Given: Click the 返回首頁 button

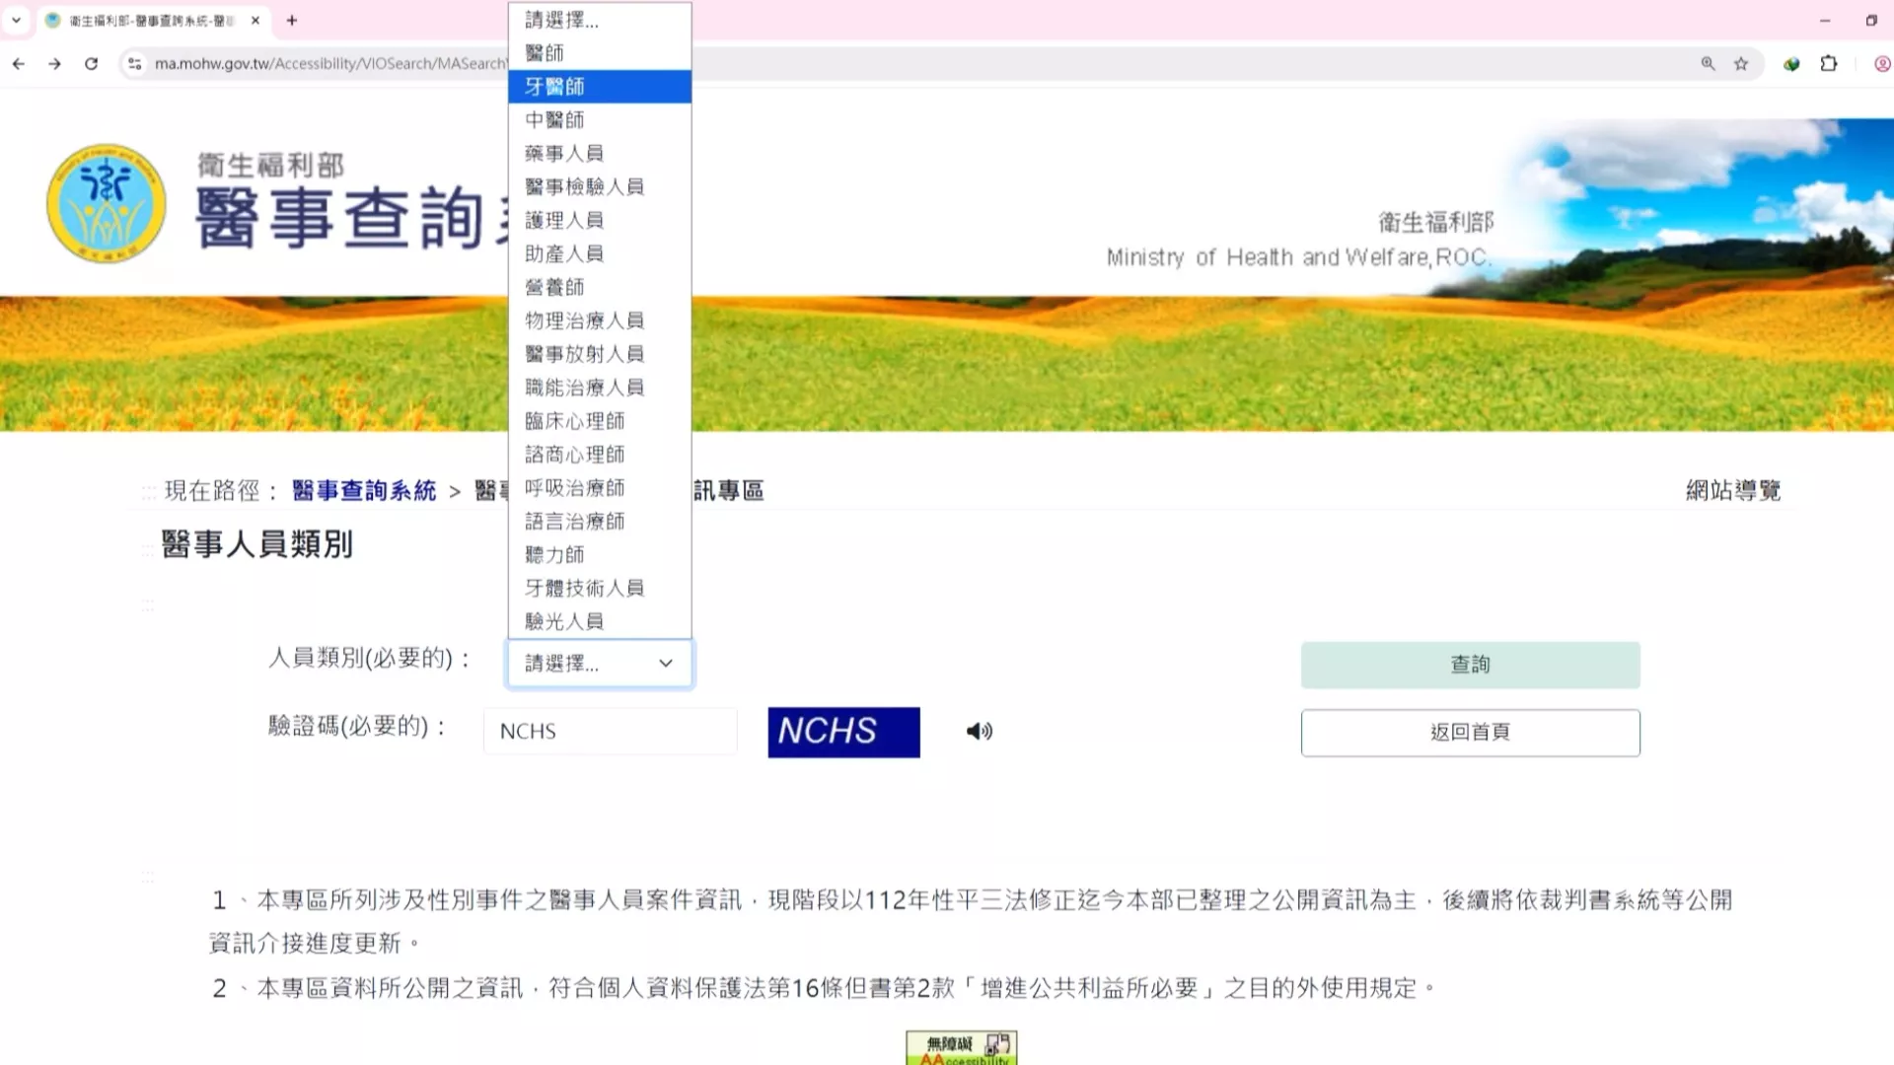Looking at the screenshot, I should pos(1470,733).
